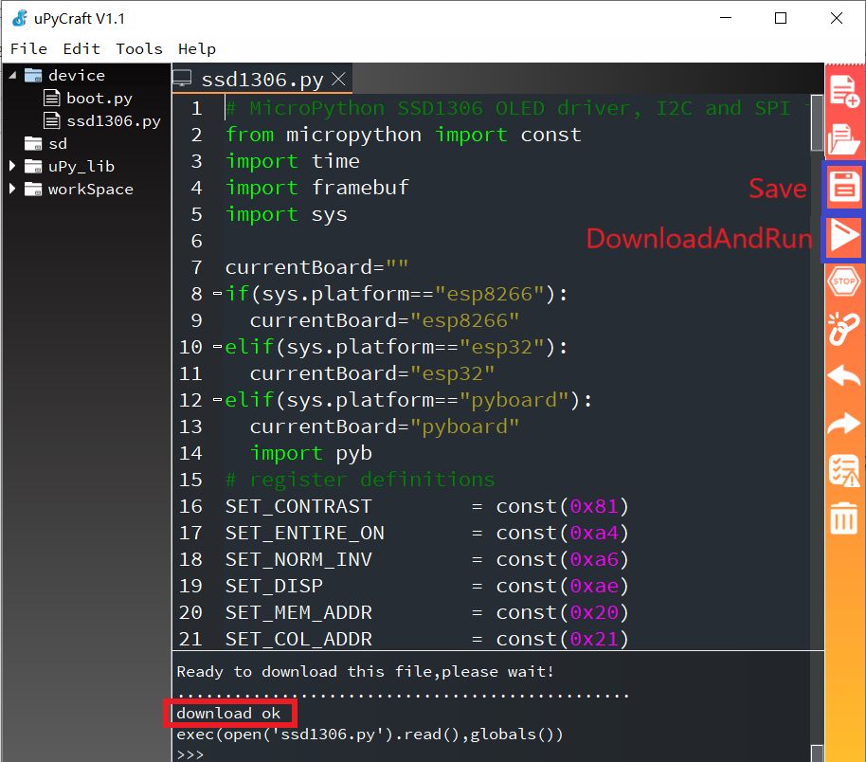The width and height of the screenshot is (866, 762).
Task: Run the script with DownloadAndRun icon
Action: pos(842,238)
